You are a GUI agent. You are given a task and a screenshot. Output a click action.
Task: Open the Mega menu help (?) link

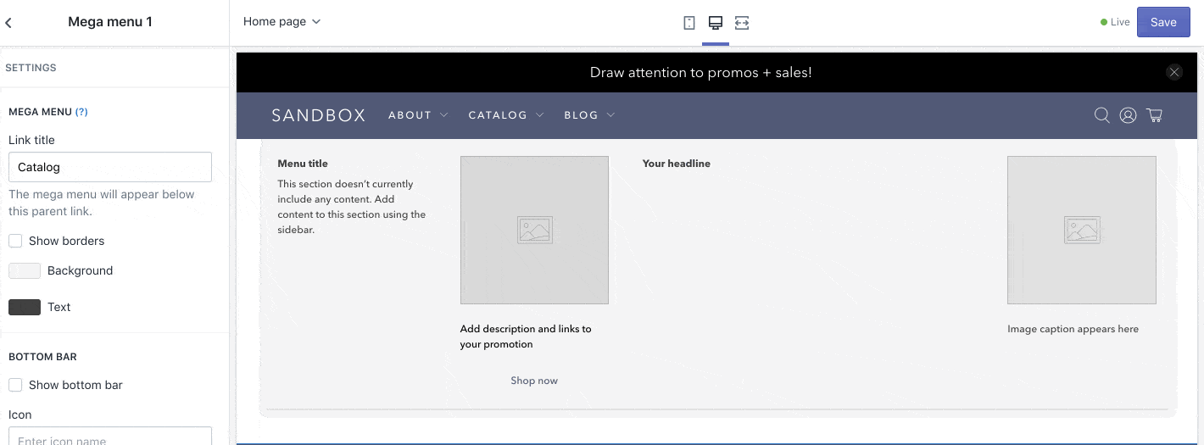81,112
